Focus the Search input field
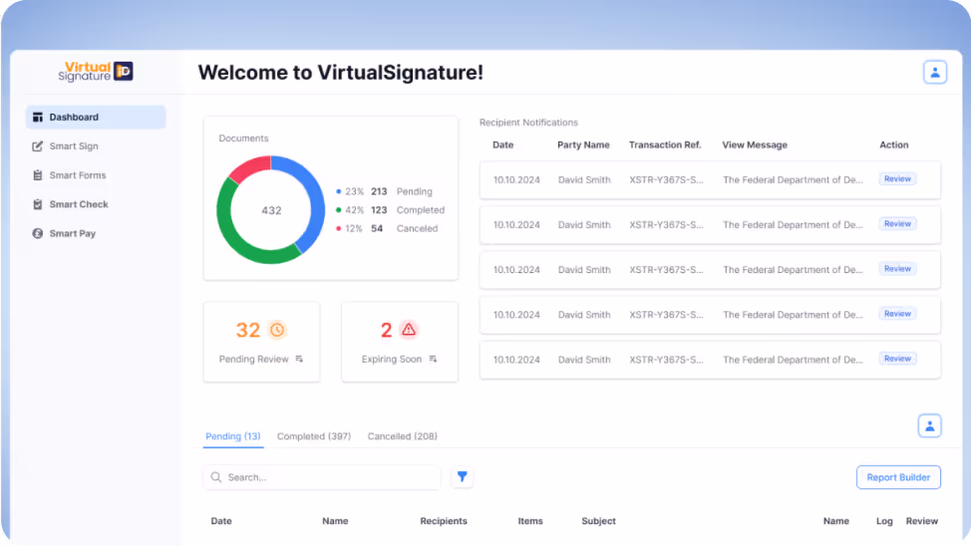 [322, 477]
